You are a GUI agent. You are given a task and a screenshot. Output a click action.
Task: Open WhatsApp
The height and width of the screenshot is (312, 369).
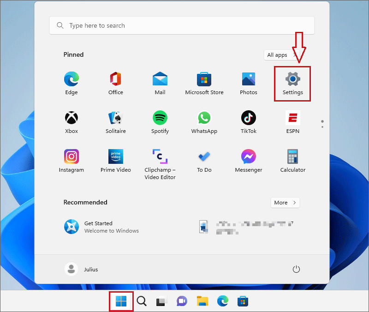tap(204, 122)
